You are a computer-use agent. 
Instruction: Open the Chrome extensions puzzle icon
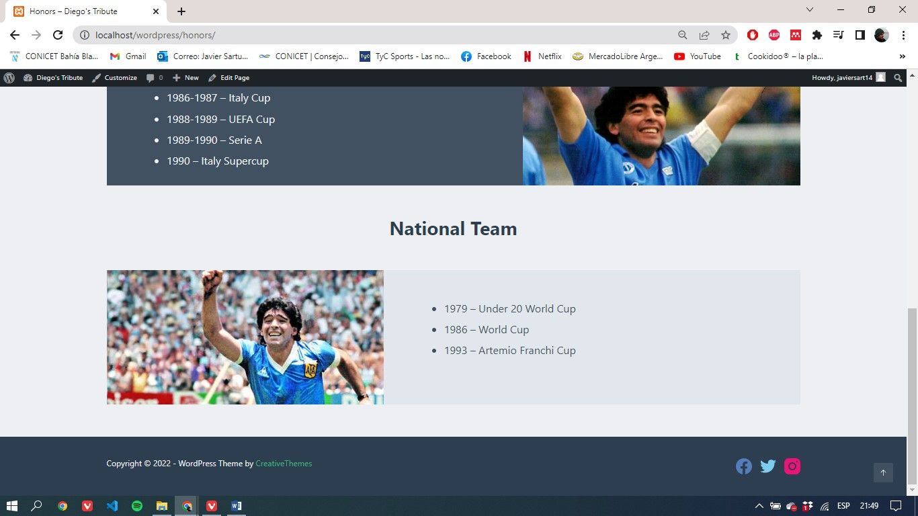tap(817, 35)
